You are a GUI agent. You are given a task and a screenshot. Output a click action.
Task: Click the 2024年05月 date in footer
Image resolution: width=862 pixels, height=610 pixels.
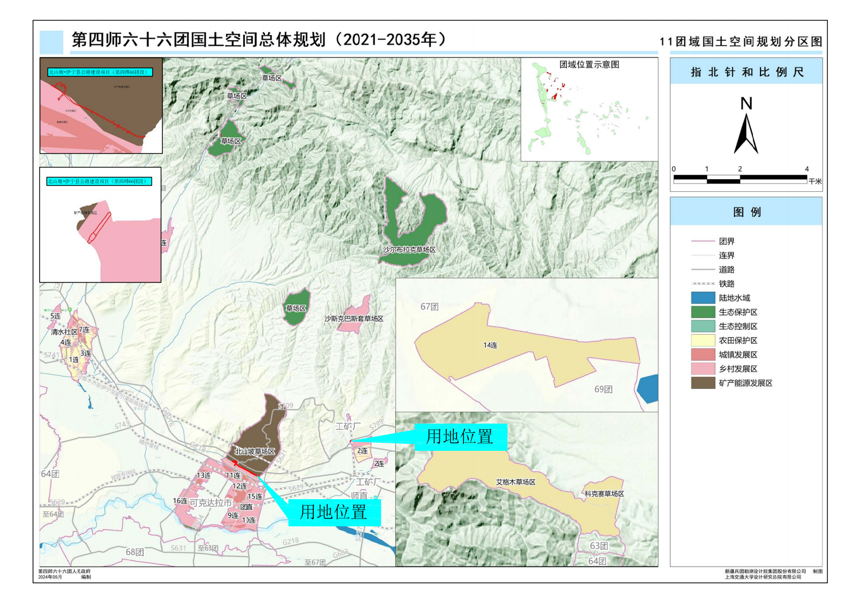[50, 577]
